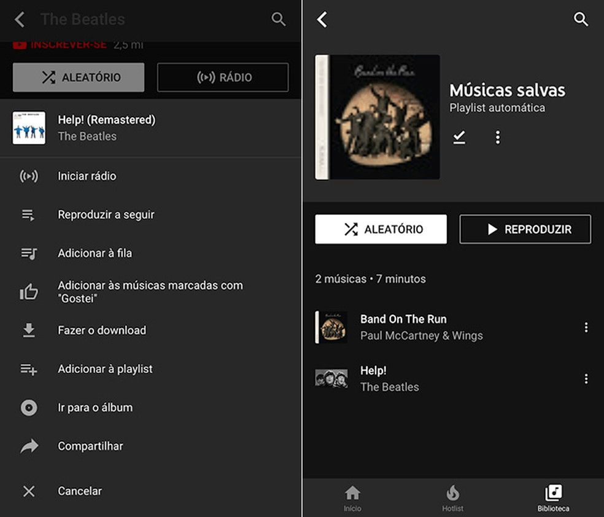604x517 pixels.
Task: Toggle shuffle with the ALEATÓRIO button
Action: (381, 229)
